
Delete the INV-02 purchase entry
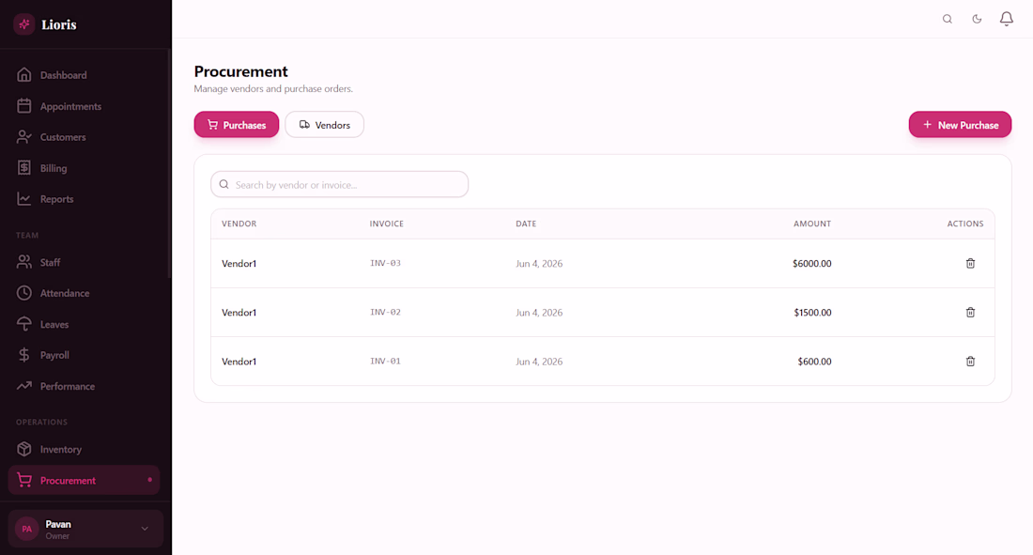point(970,313)
